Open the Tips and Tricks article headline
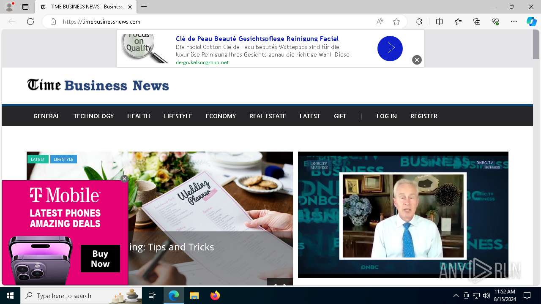 pos(172,247)
